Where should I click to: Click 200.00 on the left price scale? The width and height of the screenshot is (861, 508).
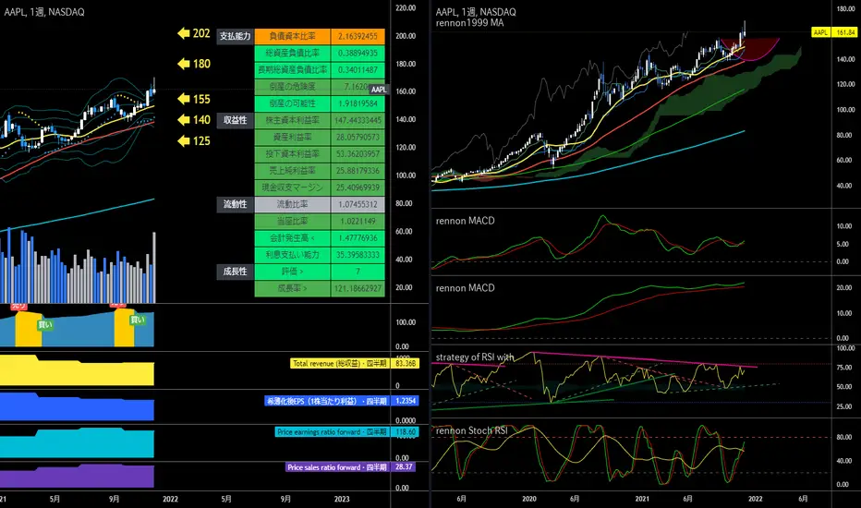point(406,36)
